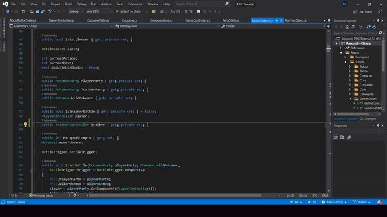Click the pending changes pencil counter

point(312,202)
